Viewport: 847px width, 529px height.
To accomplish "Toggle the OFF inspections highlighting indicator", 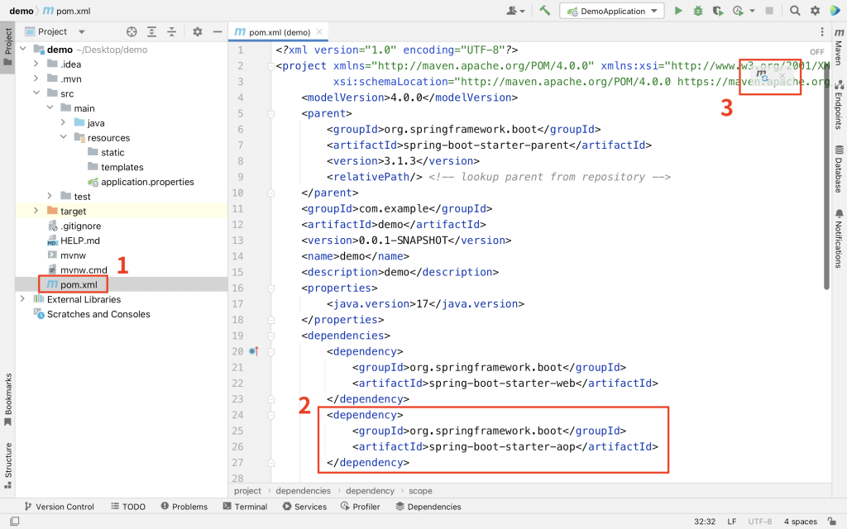I will 816,52.
